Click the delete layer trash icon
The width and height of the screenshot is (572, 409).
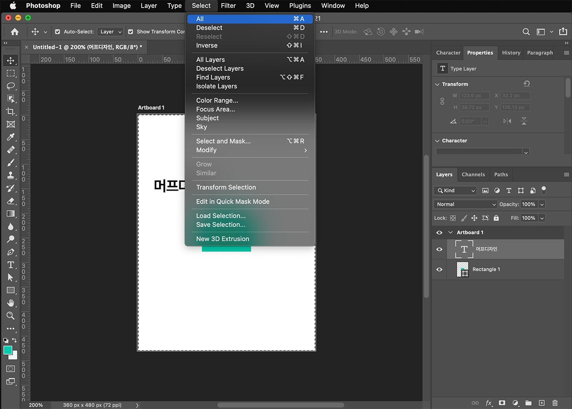555,403
